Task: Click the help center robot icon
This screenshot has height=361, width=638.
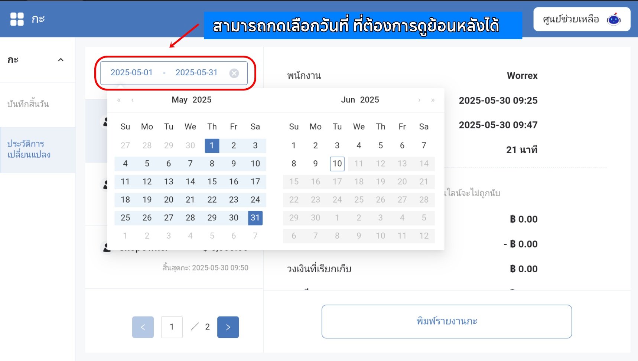Action: 613,19
